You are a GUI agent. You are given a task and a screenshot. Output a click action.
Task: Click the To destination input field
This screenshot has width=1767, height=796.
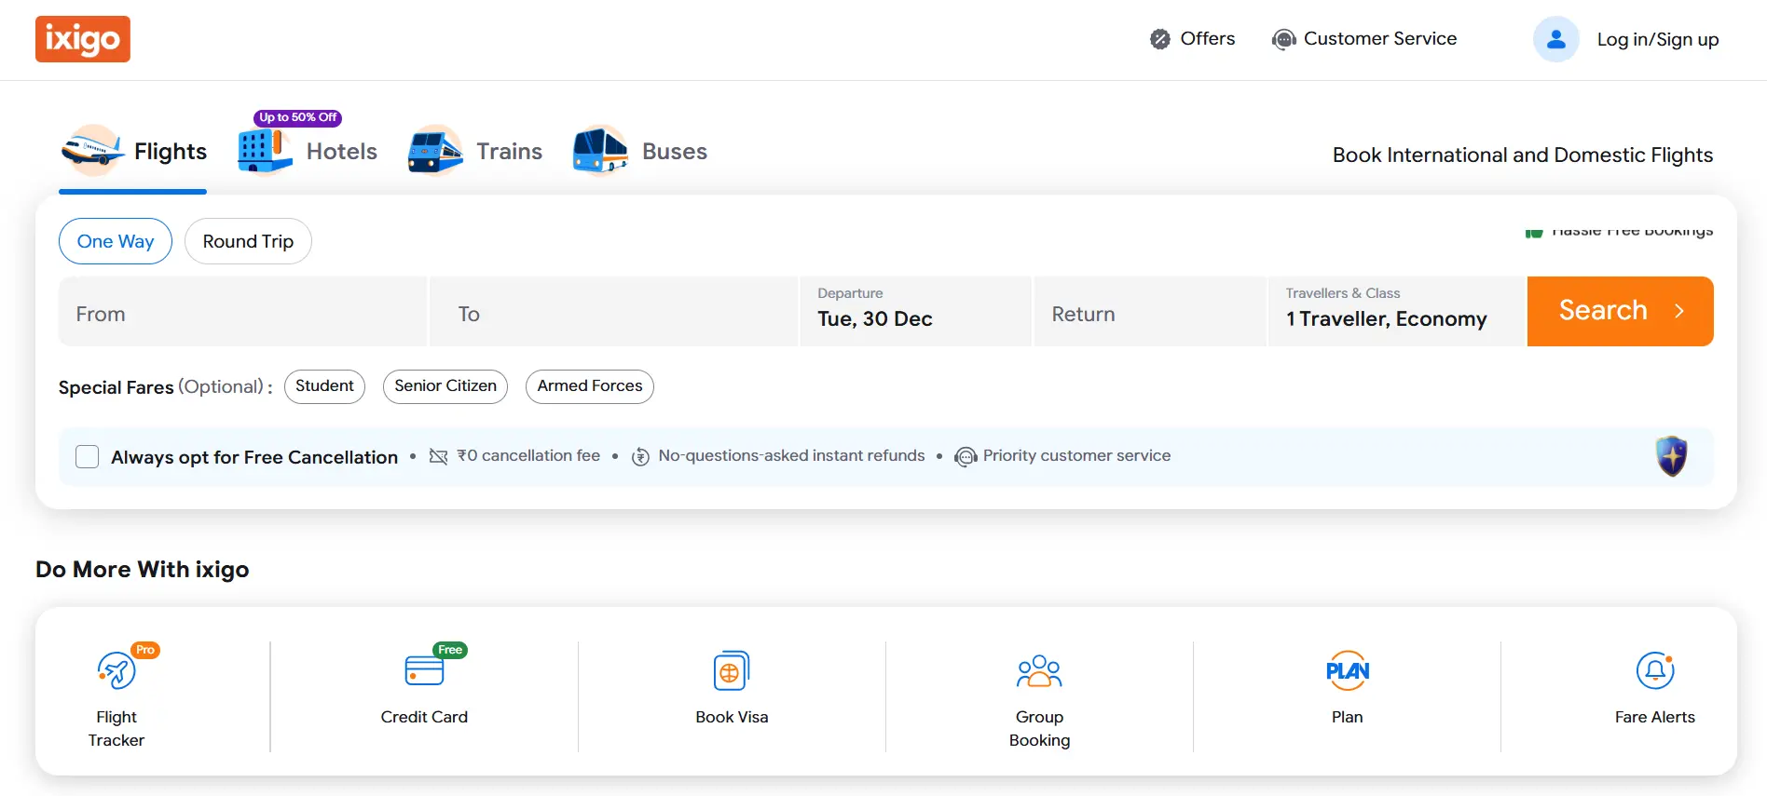tap(613, 311)
